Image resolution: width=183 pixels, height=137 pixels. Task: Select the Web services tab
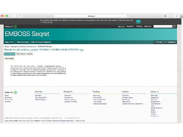23,42
